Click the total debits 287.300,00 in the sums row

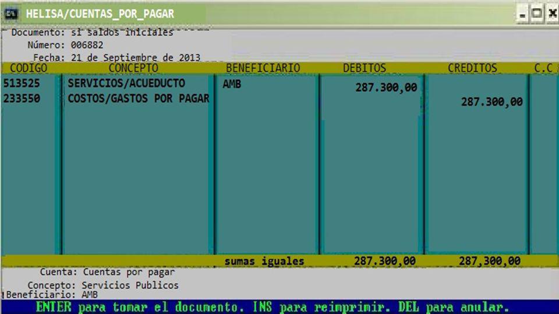[x=385, y=261]
